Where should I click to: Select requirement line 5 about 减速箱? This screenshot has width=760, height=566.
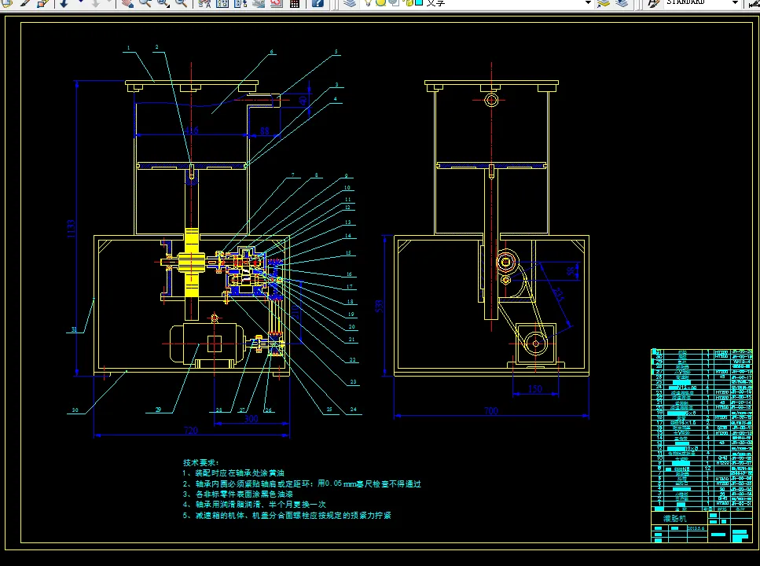[287, 515]
